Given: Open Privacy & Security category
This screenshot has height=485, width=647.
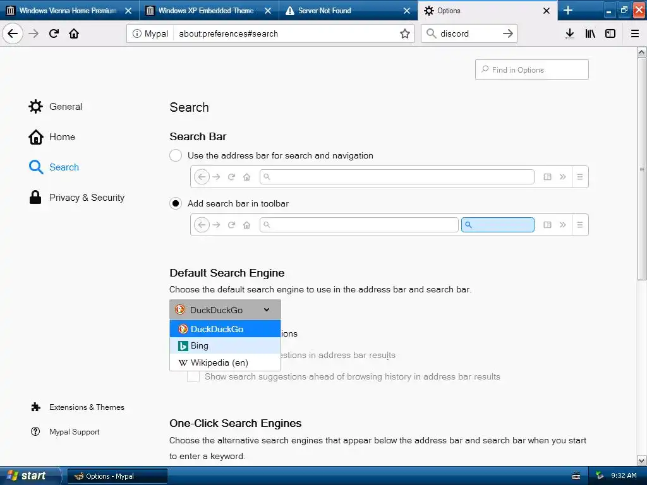Looking at the screenshot, I should point(76,198).
